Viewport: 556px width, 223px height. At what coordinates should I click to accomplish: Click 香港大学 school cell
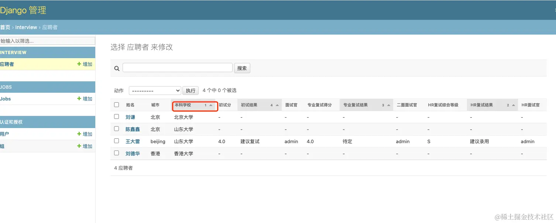click(183, 153)
